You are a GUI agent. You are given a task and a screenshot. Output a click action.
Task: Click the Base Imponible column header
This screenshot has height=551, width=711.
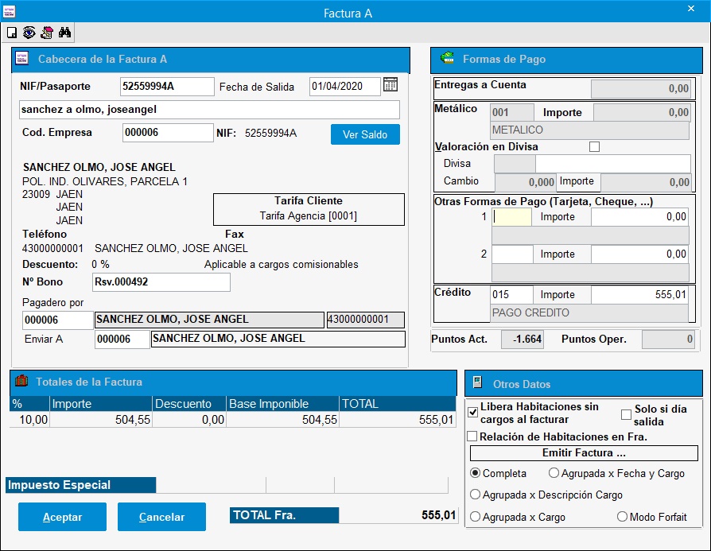pyautogui.click(x=282, y=404)
